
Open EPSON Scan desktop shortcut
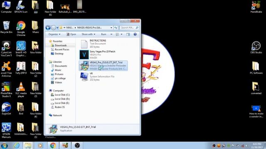pos(21,7)
